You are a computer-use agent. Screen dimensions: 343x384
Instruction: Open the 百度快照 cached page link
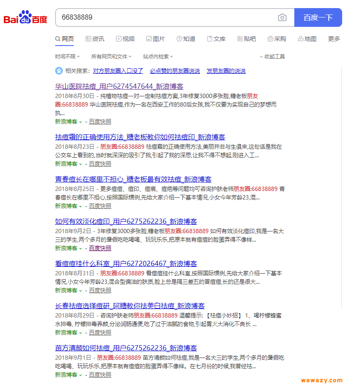(100, 121)
